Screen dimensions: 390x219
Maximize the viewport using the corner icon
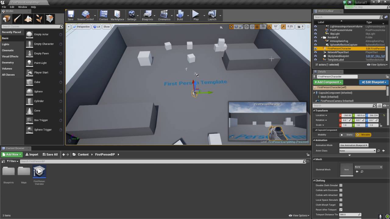click(x=308, y=27)
